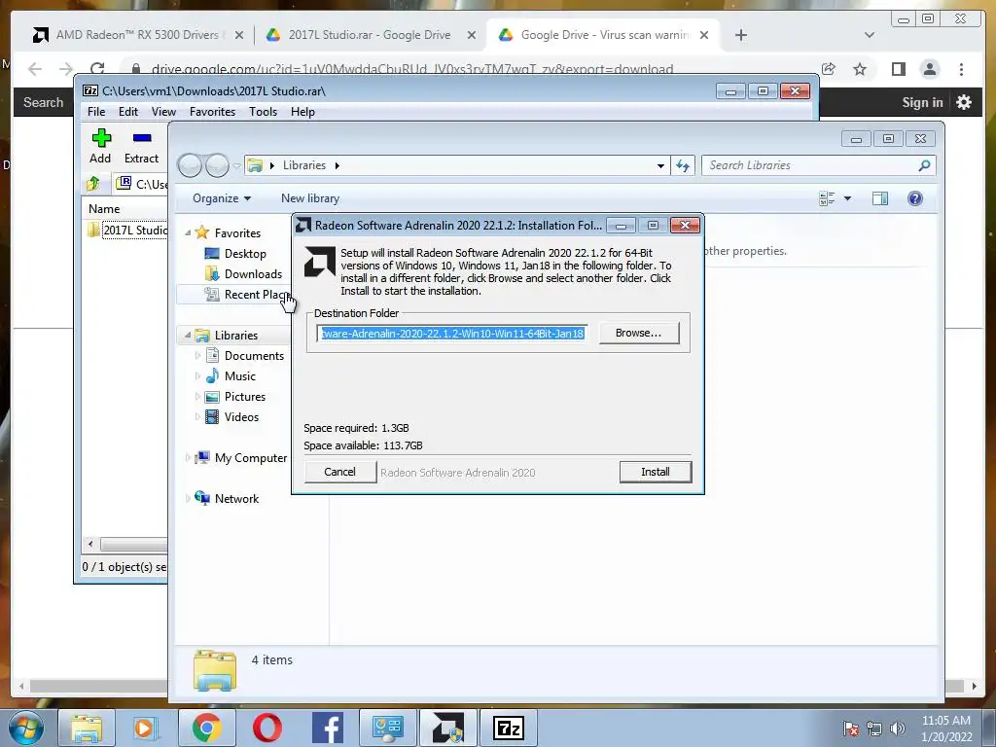
Task: Click New library in Explorer toolbar
Action: click(x=310, y=198)
